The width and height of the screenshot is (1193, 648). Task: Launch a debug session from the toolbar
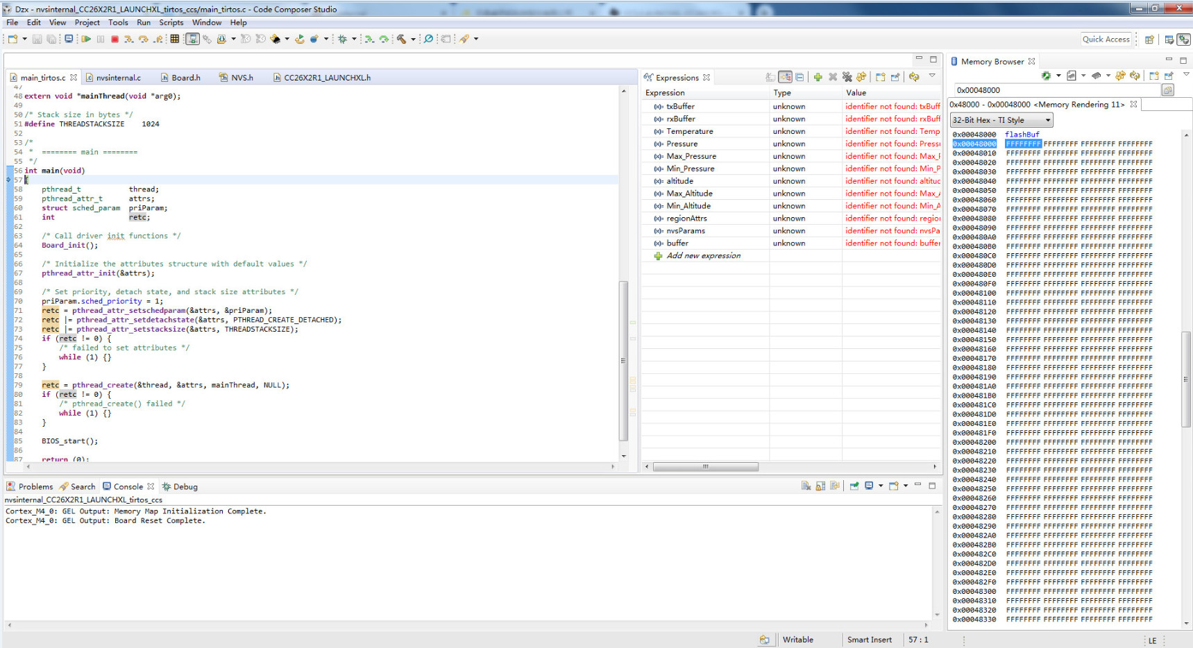pyautogui.click(x=341, y=39)
